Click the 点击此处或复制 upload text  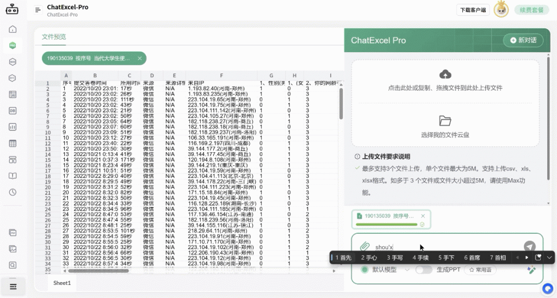click(445, 88)
